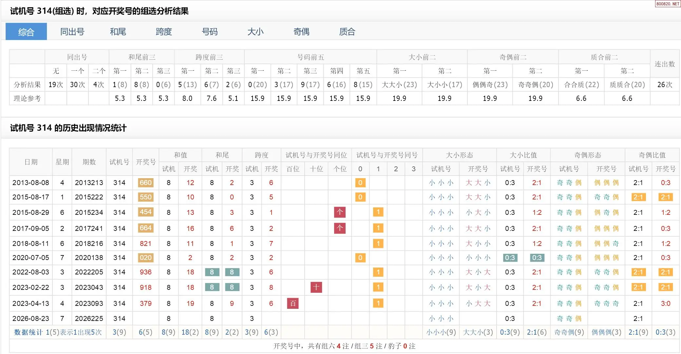Click the 分析结果 row label
Image resolution: width=681 pixels, height=354 pixels.
(x=27, y=85)
